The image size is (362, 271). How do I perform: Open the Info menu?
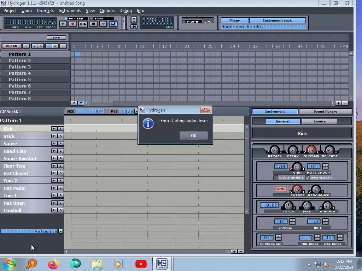tap(140, 11)
